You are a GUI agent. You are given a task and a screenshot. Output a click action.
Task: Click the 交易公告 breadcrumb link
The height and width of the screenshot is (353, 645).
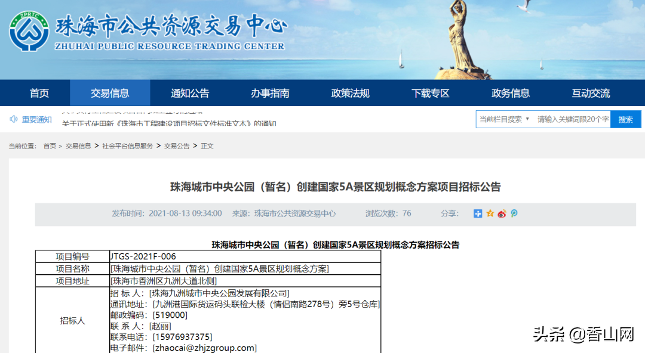click(177, 146)
